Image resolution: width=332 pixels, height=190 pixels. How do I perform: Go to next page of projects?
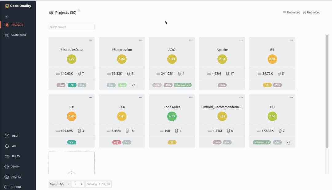81,184
